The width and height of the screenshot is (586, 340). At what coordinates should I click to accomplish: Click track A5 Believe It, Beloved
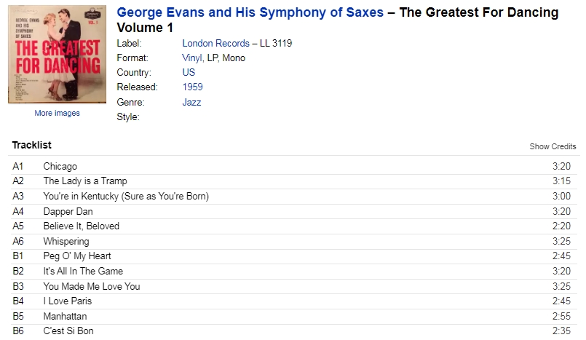pyautogui.click(x=293, y=226)
